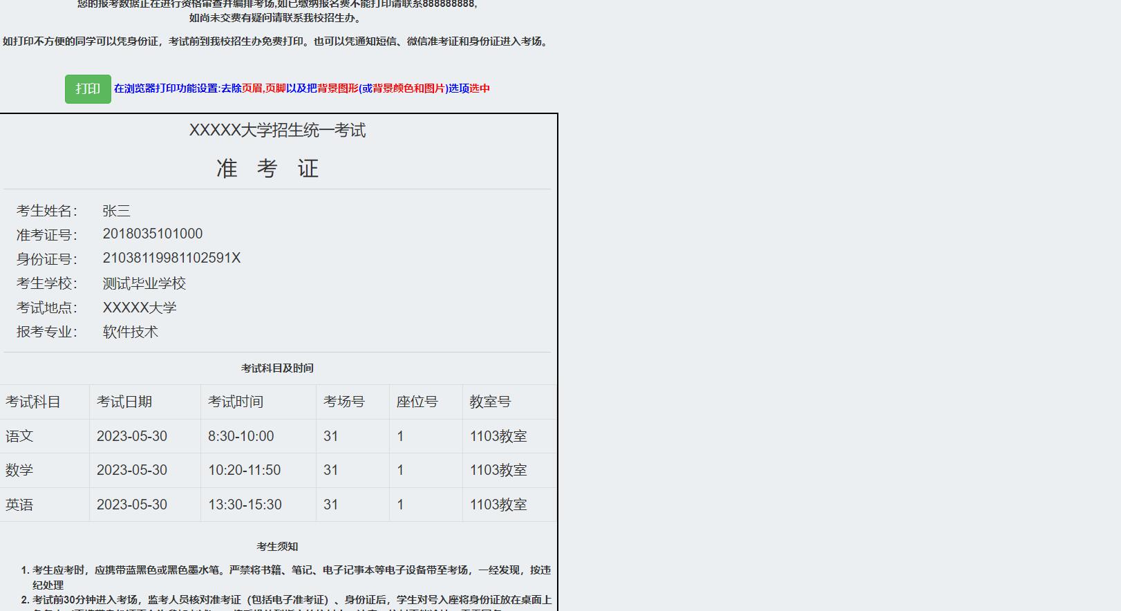Click the browser print settings instruction text
This screenshot has width=1121, height=611.
[302, 88]
